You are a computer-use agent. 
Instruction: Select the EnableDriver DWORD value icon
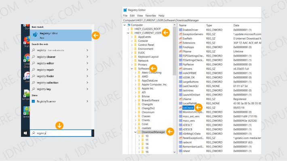(180, 30)
